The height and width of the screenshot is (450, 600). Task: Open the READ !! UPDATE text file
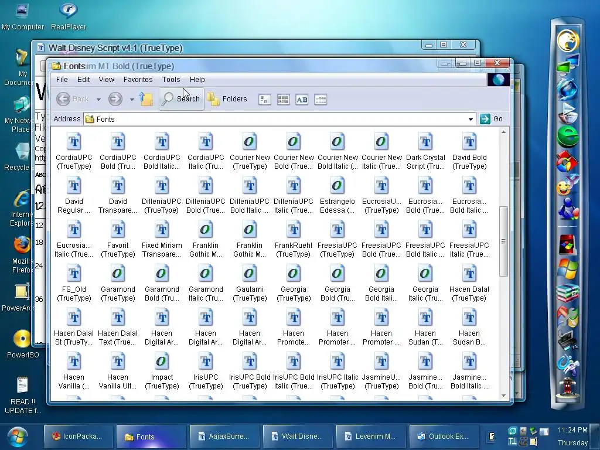[x=23, y=395]
